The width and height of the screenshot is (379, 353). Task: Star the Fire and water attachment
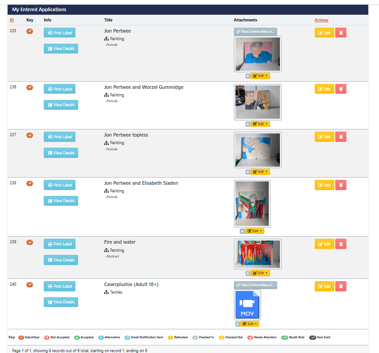(248, 273)
